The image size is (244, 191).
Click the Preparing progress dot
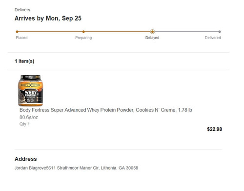pos(83,32)
